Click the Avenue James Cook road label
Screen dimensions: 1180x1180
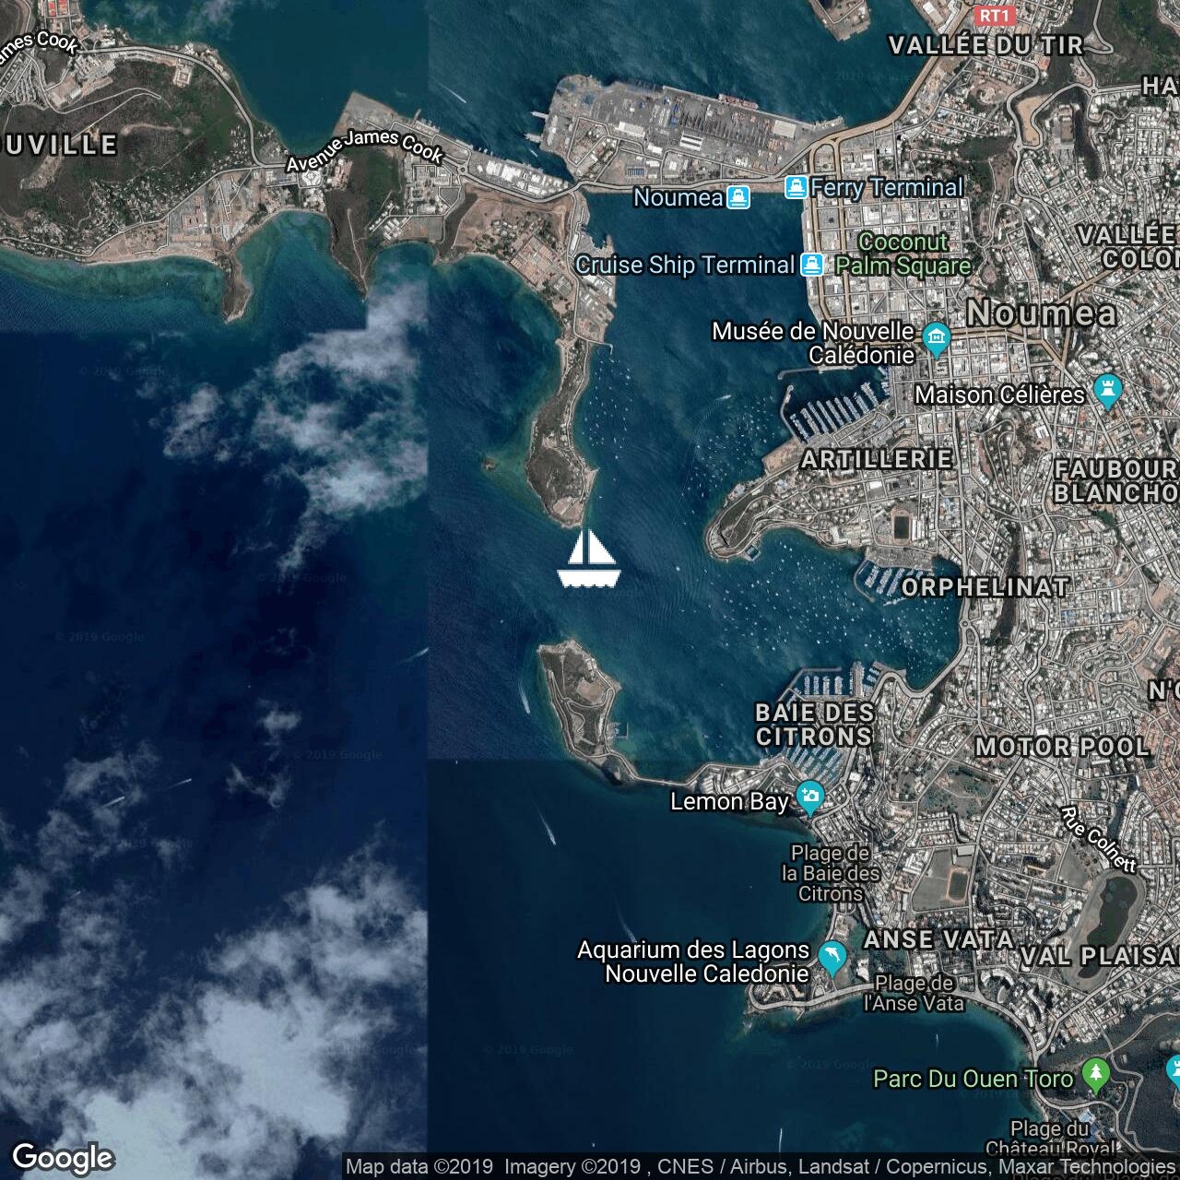click(x=364, y=150)
